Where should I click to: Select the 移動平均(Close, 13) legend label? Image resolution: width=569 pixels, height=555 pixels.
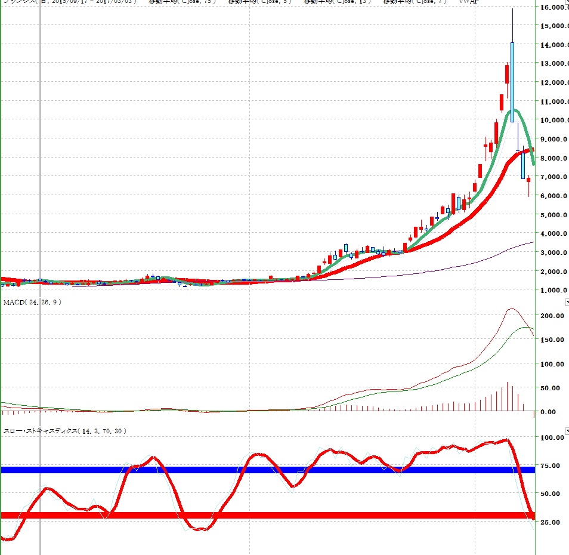(x=337, y=2)
